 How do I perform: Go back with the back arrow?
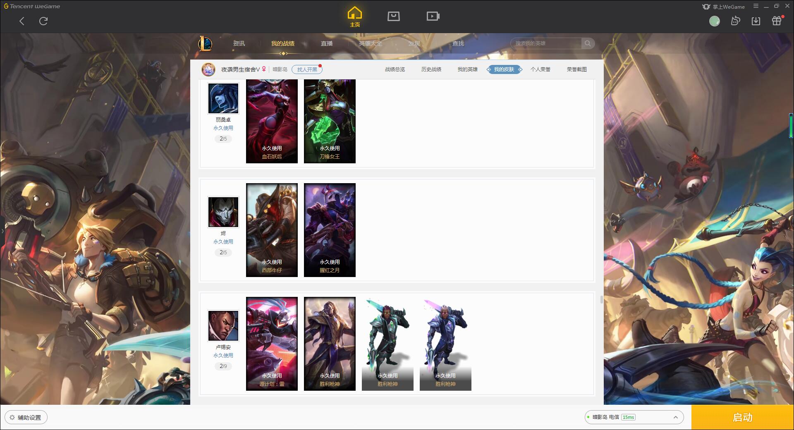tap(22, 21)
